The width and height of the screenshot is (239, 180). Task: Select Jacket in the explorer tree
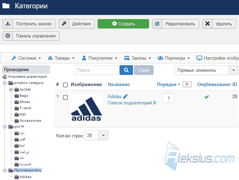click(25, 89)
